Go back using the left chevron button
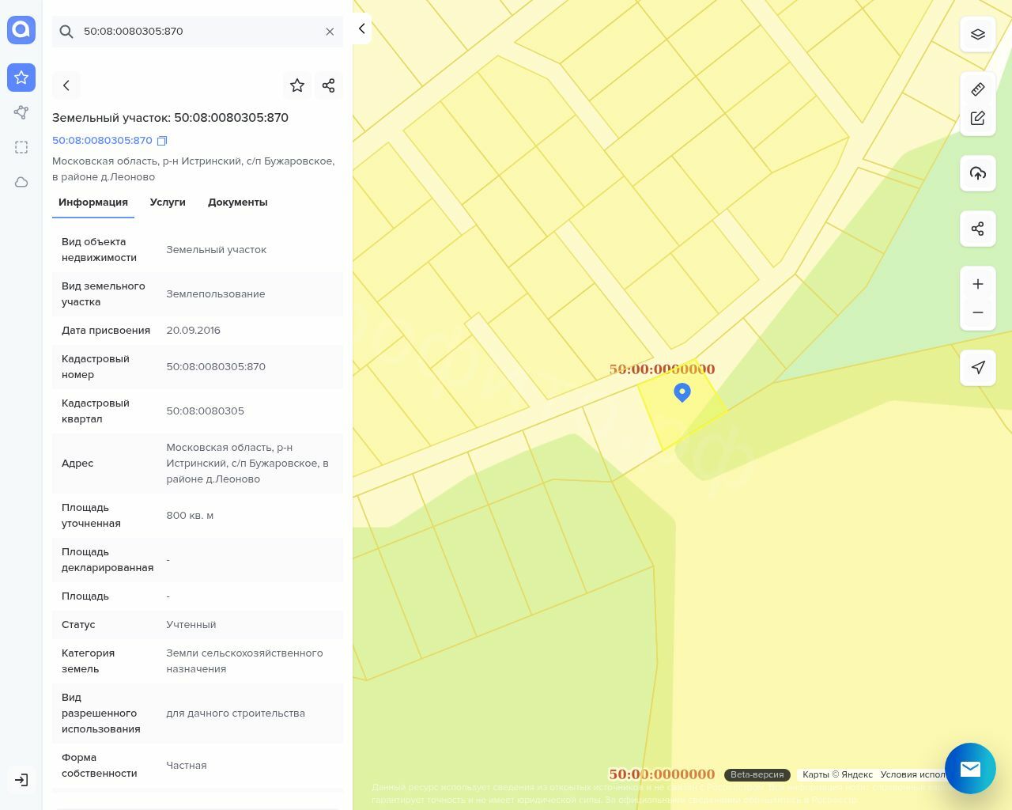1012x810 pixels. (x=66, y=85)
